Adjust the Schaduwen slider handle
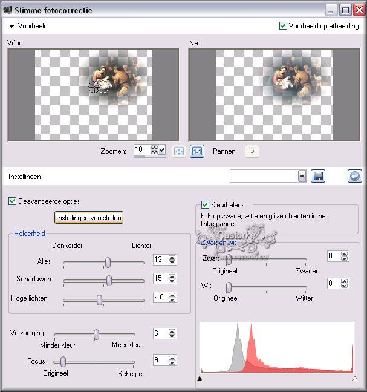 click(109, 281)
